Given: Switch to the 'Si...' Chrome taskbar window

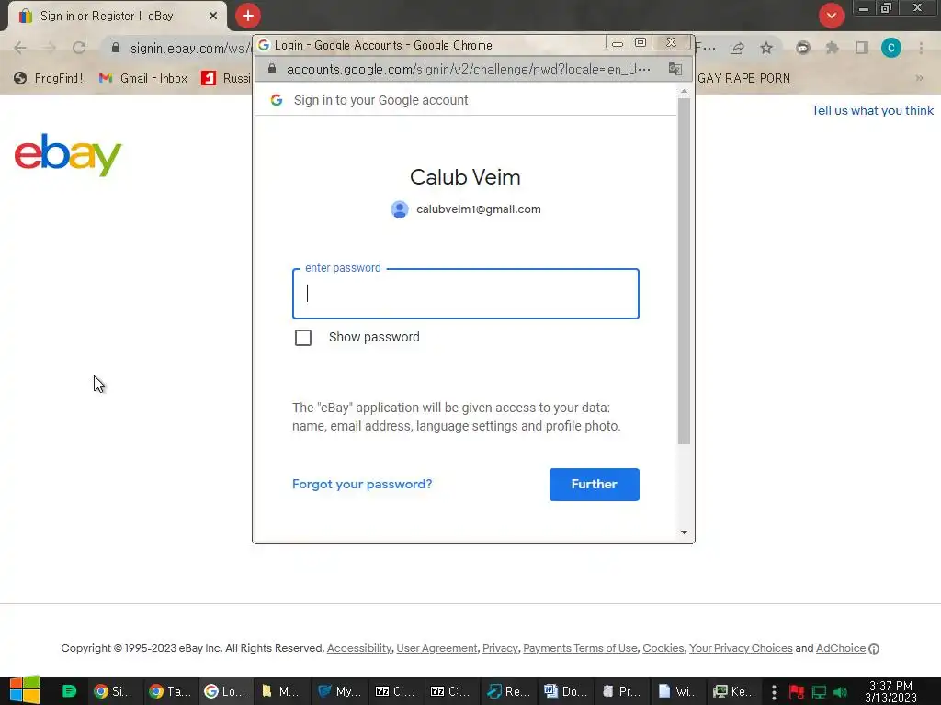Looking at the screenshot, I should [x=113, y=691].
